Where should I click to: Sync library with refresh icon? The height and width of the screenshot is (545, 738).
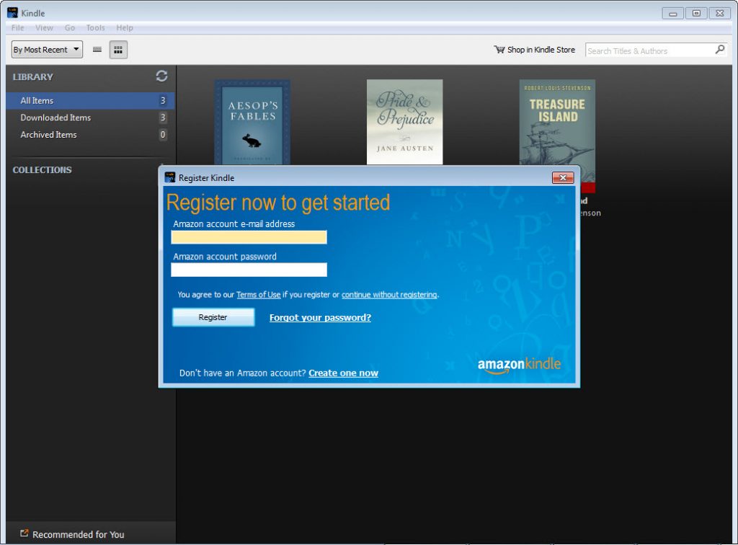(x=161, y=76)
